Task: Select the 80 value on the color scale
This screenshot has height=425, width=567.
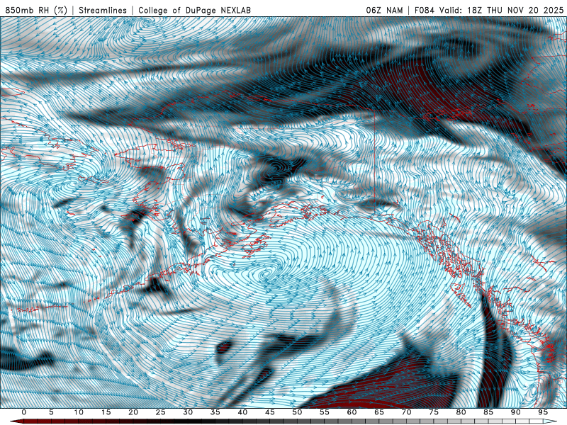Action: tap(461, 412)
